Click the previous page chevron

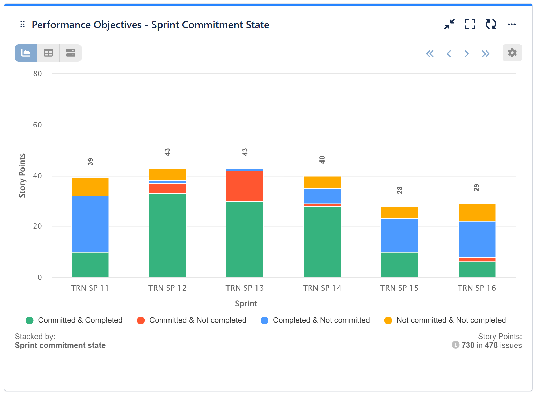[x=449, y=54]
